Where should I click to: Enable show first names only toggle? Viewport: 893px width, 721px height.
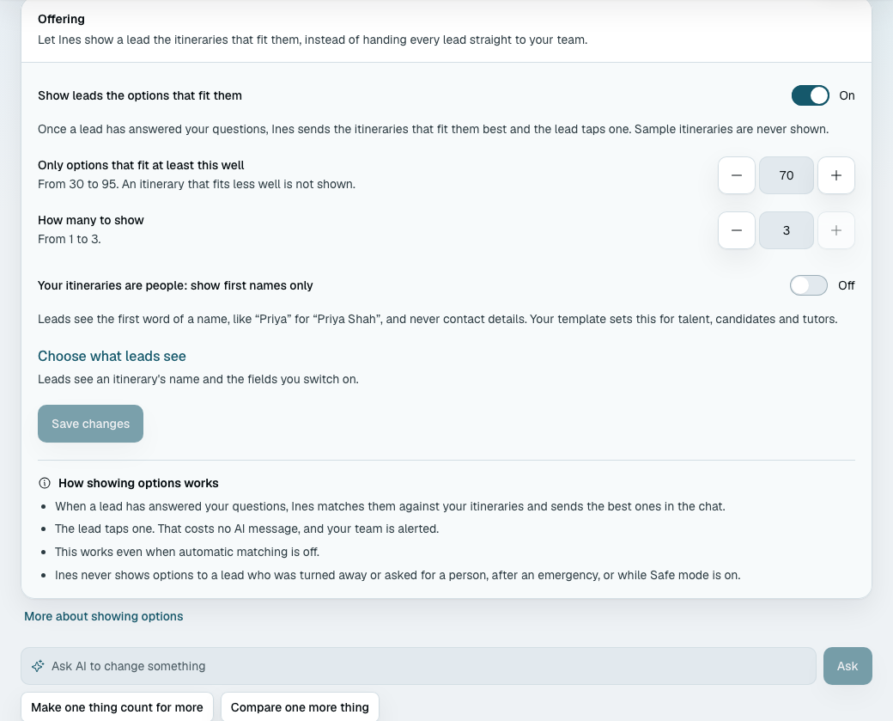(809, 285)
